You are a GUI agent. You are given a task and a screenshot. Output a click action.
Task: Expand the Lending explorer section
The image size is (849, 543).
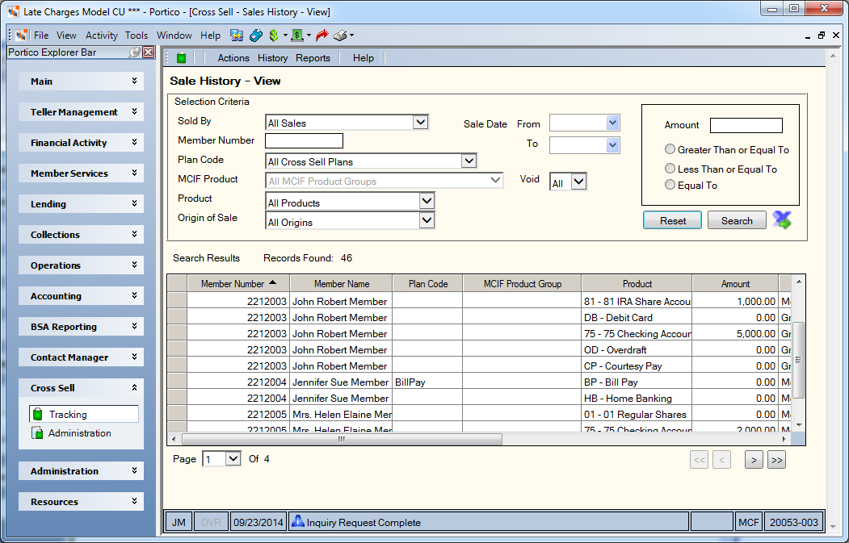[x=82, y=204]
